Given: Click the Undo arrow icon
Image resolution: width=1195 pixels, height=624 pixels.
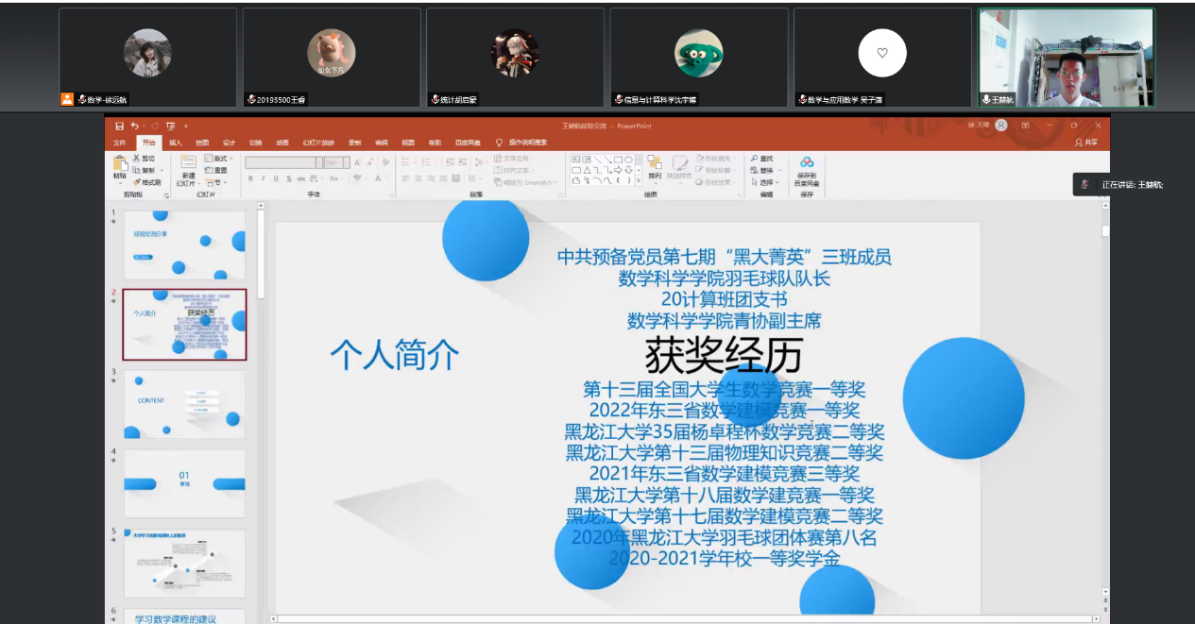Looking at the screenshot, I should [135, 126].
